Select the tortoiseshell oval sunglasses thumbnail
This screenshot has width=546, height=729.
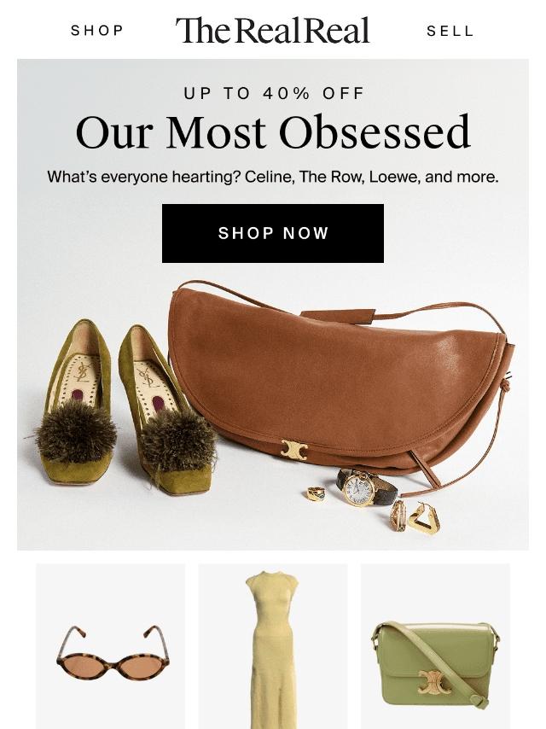pos(111,646)
